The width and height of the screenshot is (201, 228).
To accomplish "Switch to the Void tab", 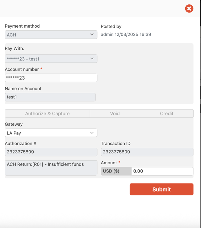I will [115, 114].
